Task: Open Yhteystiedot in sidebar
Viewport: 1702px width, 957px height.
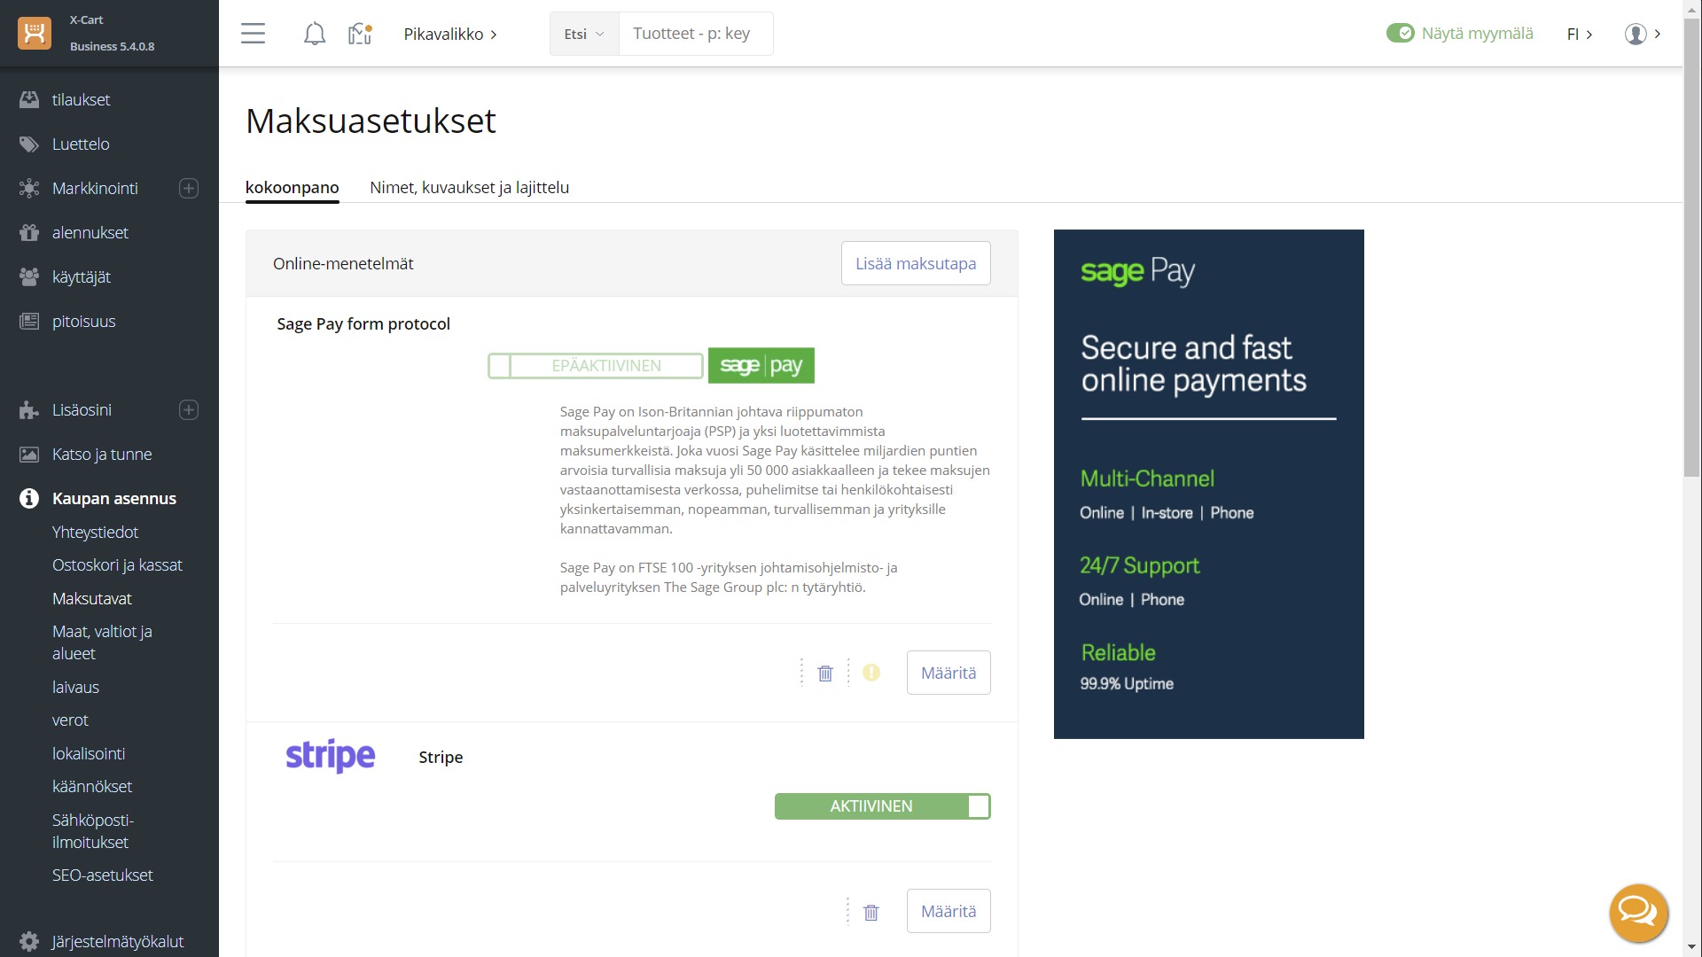Action: point(95,532)
